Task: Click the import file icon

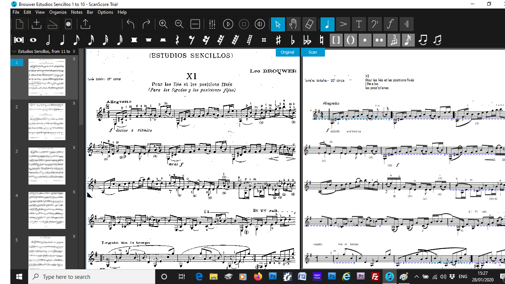Action: click(36, 24)
